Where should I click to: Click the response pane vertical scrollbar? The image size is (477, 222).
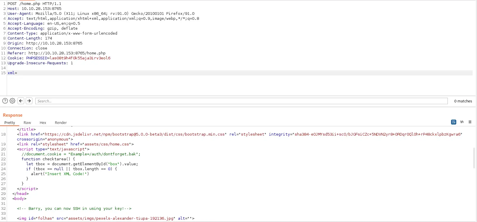[x=474, y=158]
